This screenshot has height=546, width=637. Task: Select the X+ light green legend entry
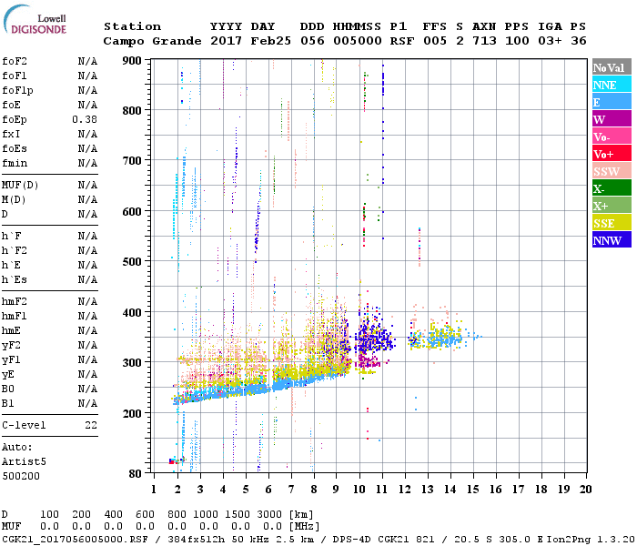[x=611, y=206]
